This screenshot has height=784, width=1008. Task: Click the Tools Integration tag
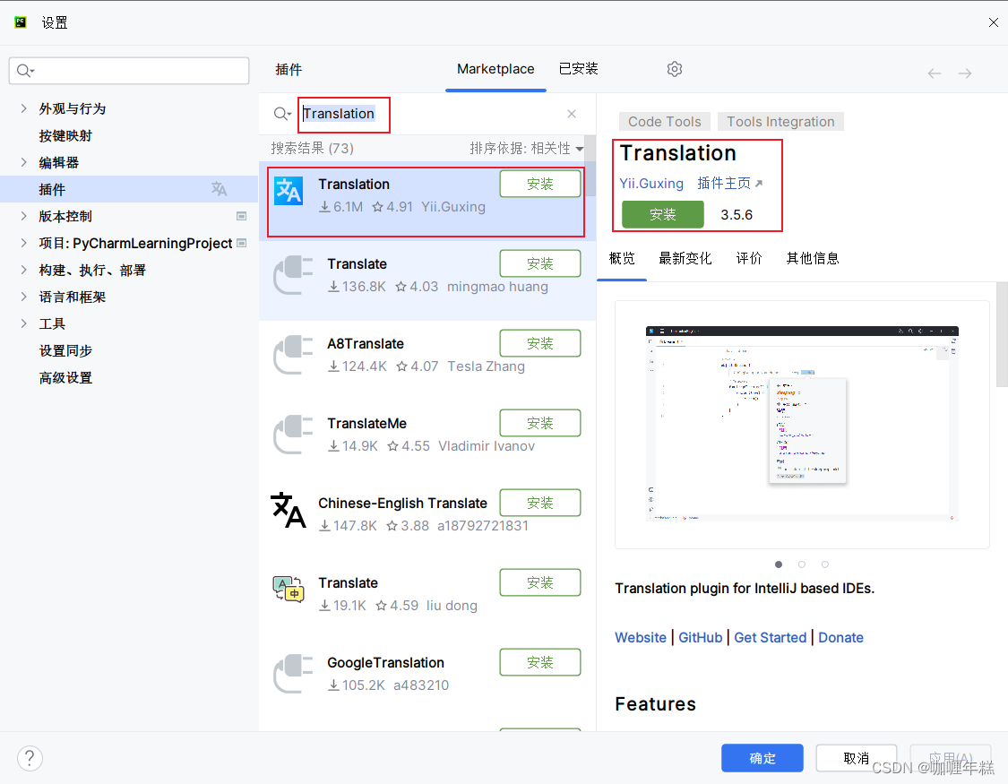[780, 122]
